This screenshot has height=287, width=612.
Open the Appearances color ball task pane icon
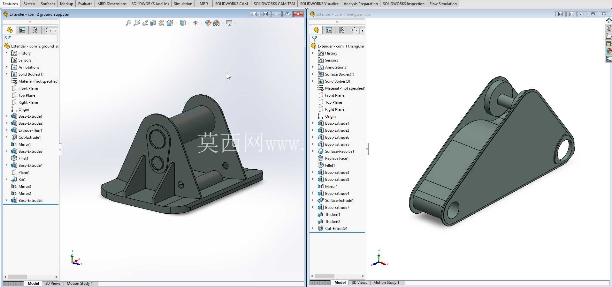[x=609, y=51]
